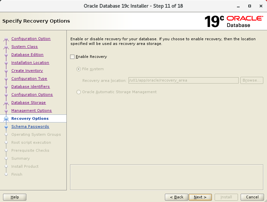
Task: Maximize the installer window
Action: tap(249, 6)
